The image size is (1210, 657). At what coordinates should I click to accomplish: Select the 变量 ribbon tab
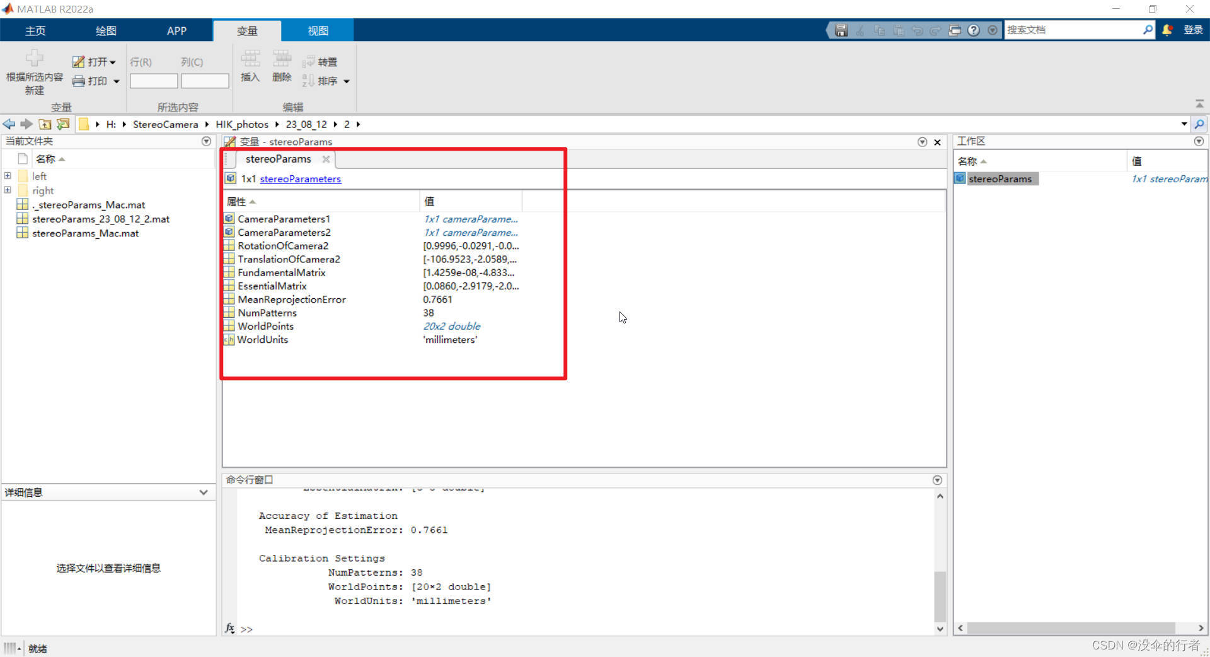coord(247,31)
